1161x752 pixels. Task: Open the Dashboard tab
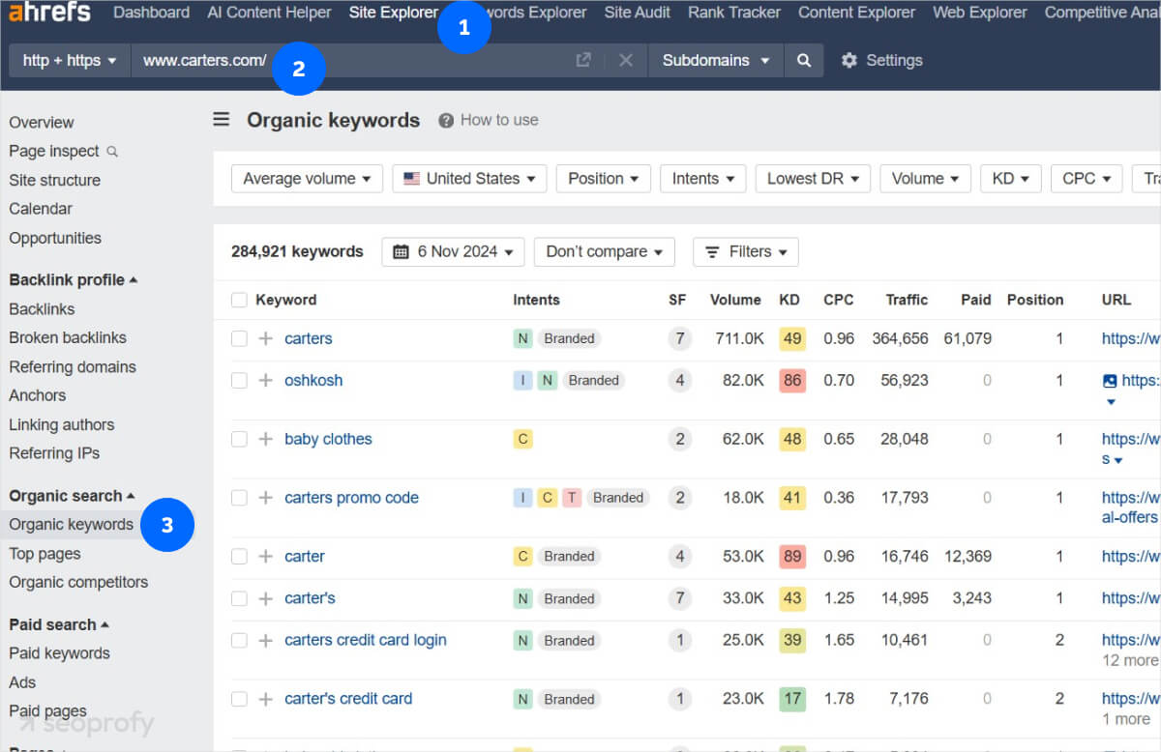151,13
